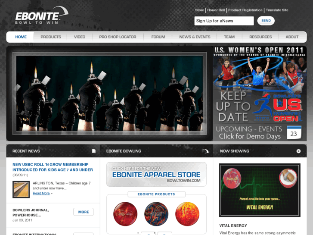Click the Keep Up To Date text
This screenshot has width=313, height=235.
click(x=233, y=107)
